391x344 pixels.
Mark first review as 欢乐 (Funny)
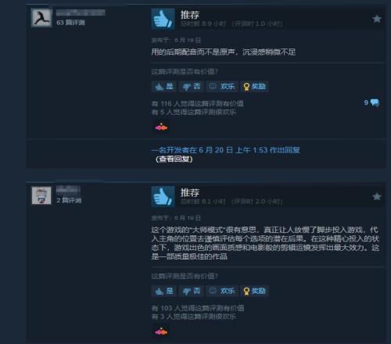[x=222, y=87]
